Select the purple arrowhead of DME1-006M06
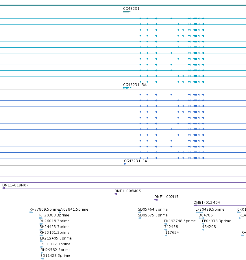The width and height of the screenshot is (246, 260). click(x=116, y=194)
